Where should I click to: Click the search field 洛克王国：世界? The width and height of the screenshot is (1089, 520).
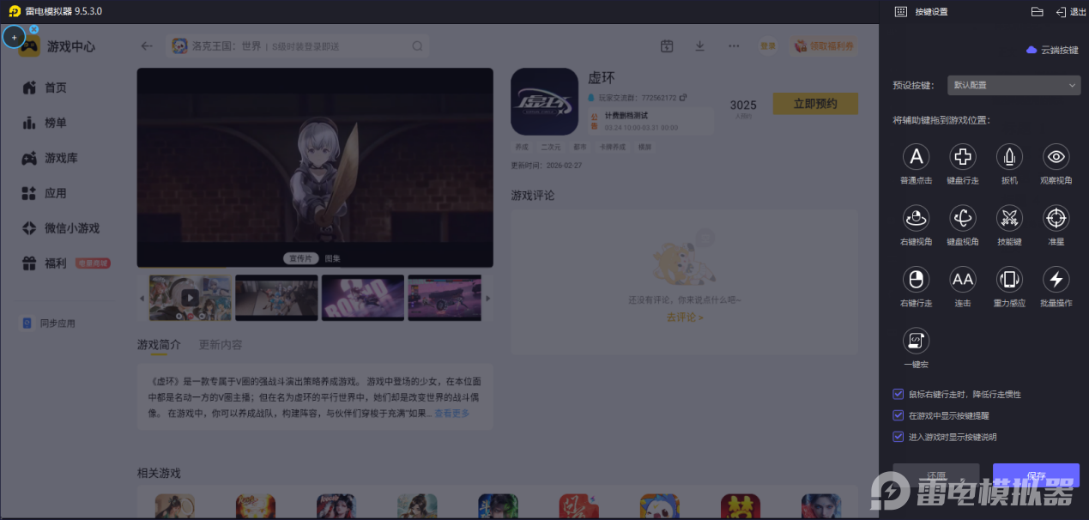298,46
